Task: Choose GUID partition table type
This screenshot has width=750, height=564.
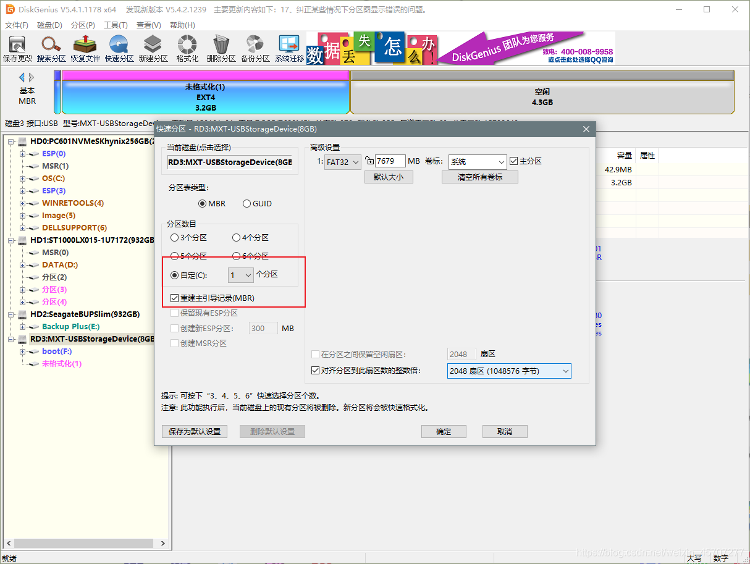Action: tap(247, 204)
